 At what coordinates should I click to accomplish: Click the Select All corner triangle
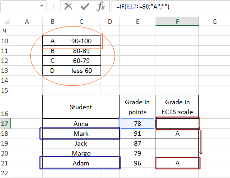[7, 22]
